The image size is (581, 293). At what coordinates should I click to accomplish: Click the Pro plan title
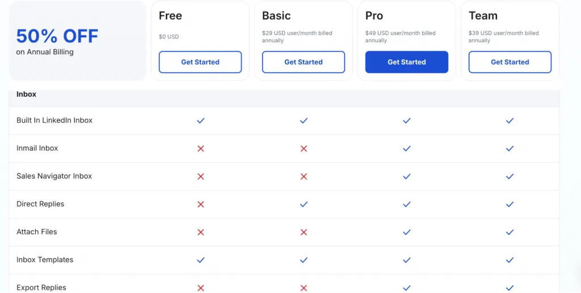tap(374, 15)
